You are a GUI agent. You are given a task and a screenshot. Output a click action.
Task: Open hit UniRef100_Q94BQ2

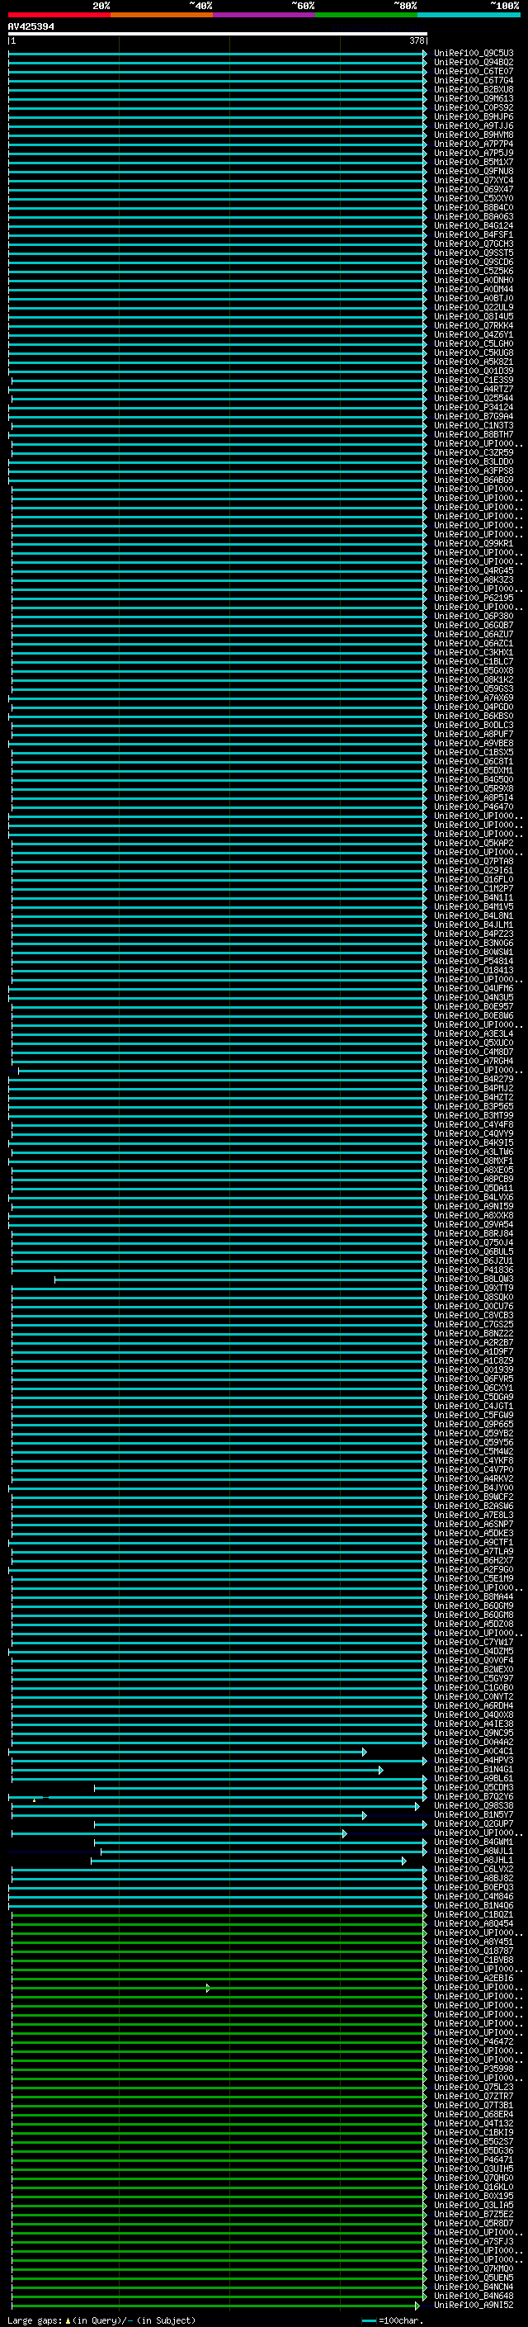coord(474,63)
